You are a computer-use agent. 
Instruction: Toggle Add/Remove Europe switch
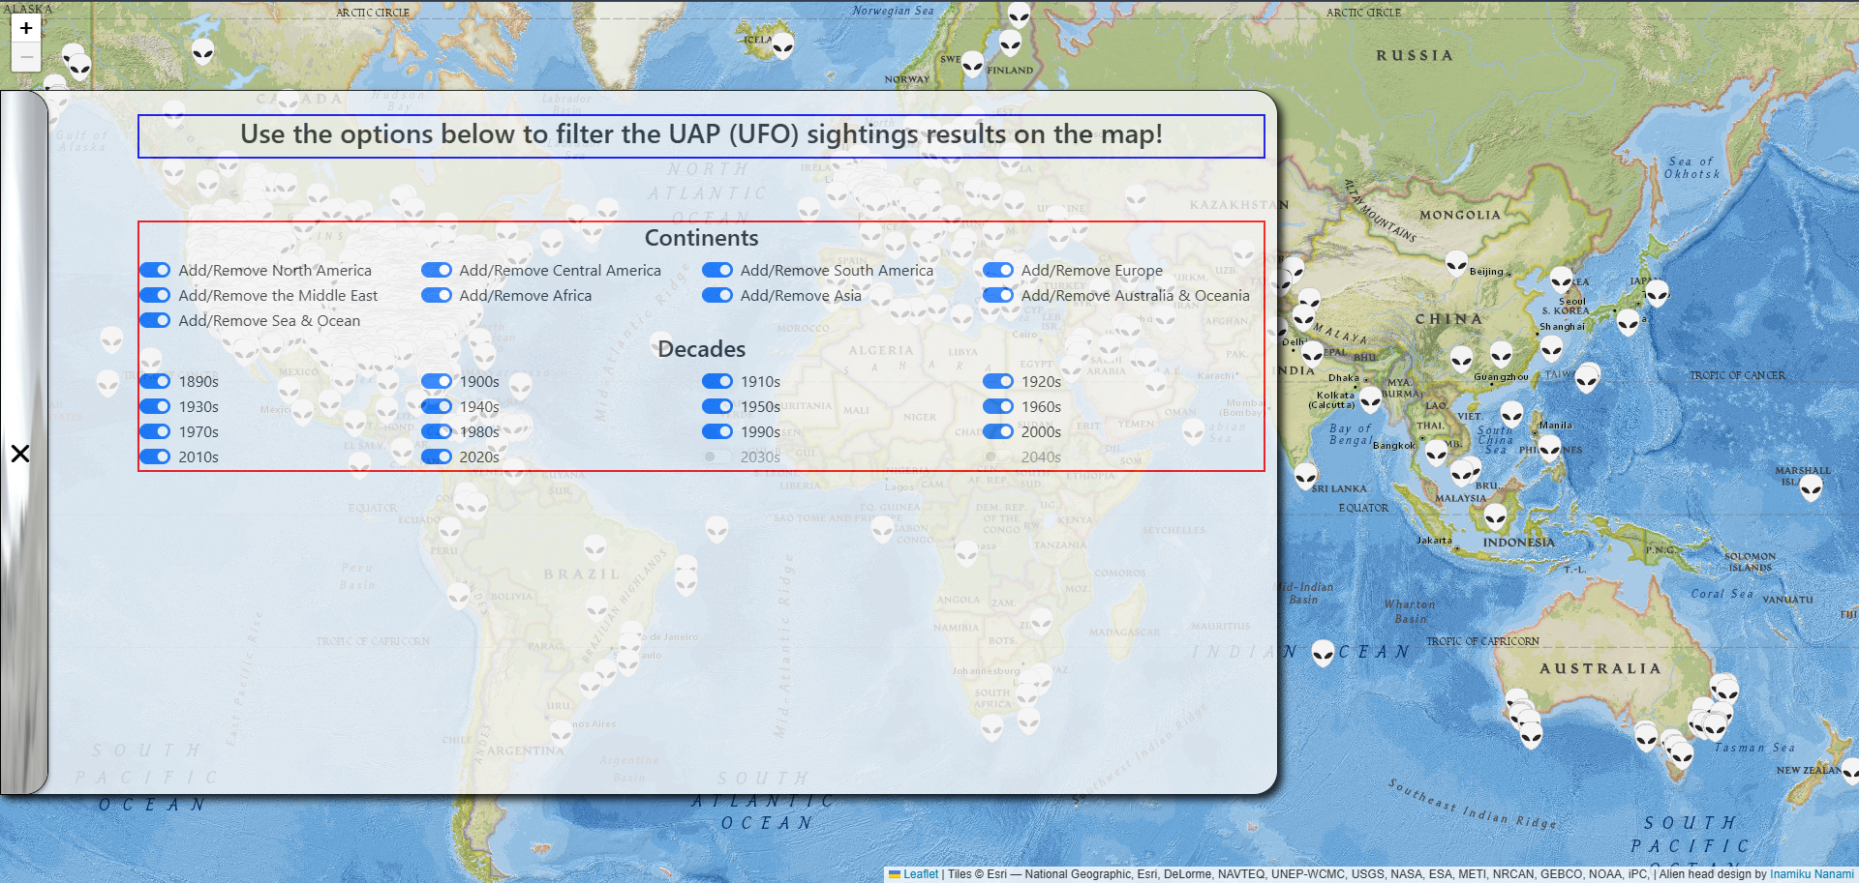click(998, 271)
